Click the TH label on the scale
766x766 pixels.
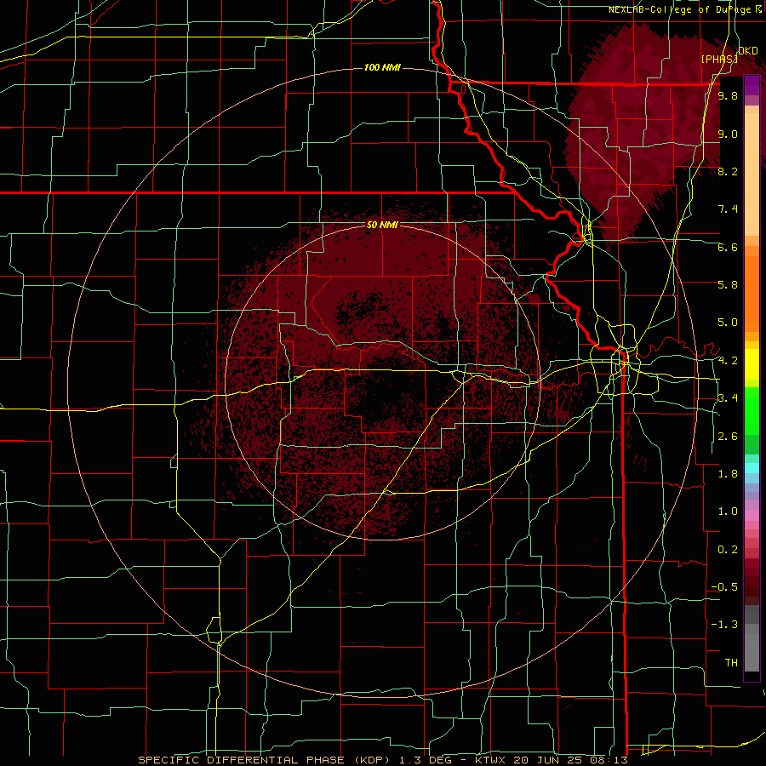(x=731, y=662)
